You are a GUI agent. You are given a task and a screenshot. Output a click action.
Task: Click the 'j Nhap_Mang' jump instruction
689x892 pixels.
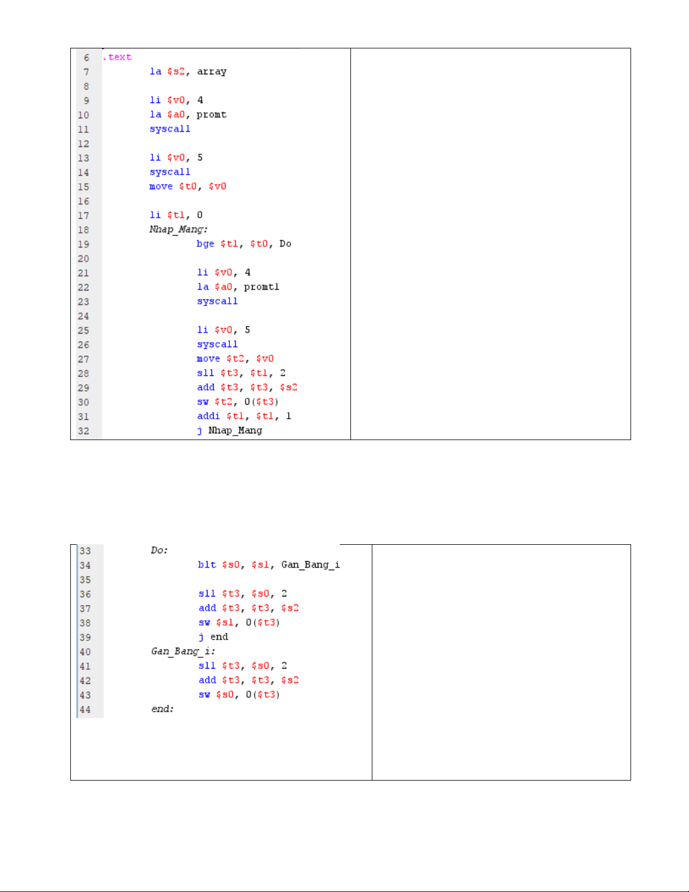tap(229, 431)
